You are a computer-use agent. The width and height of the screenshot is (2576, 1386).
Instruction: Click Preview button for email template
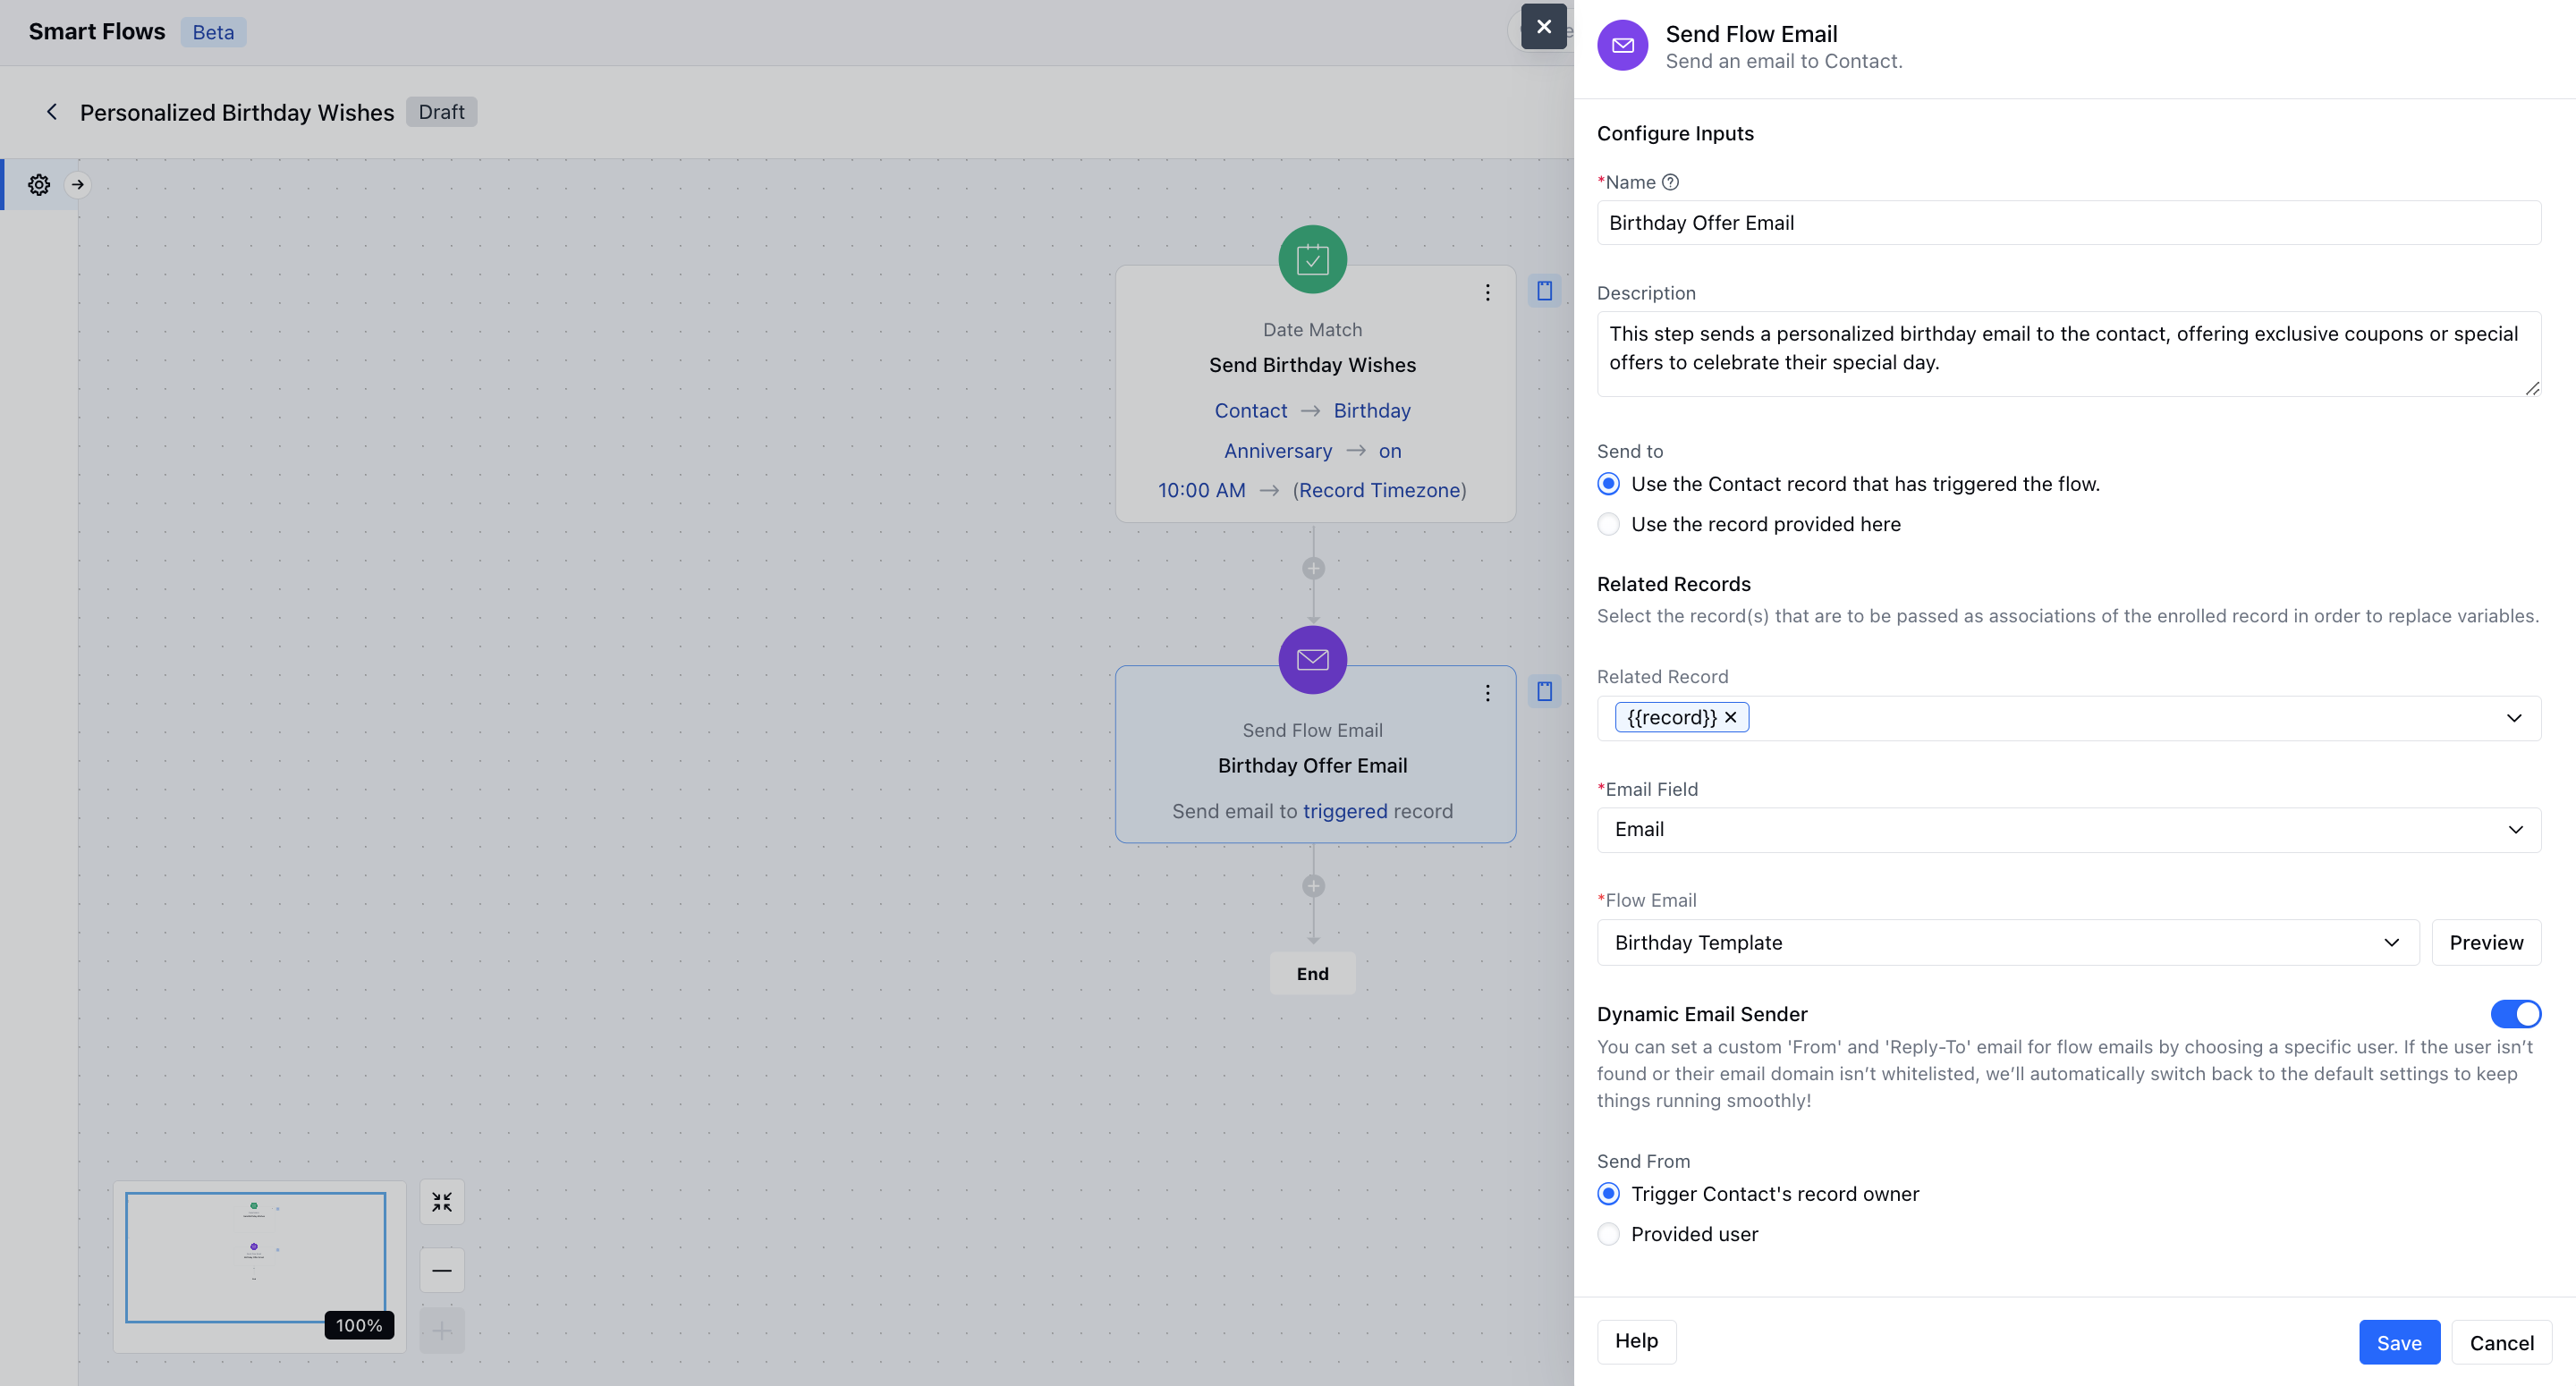pos(2485,942)
